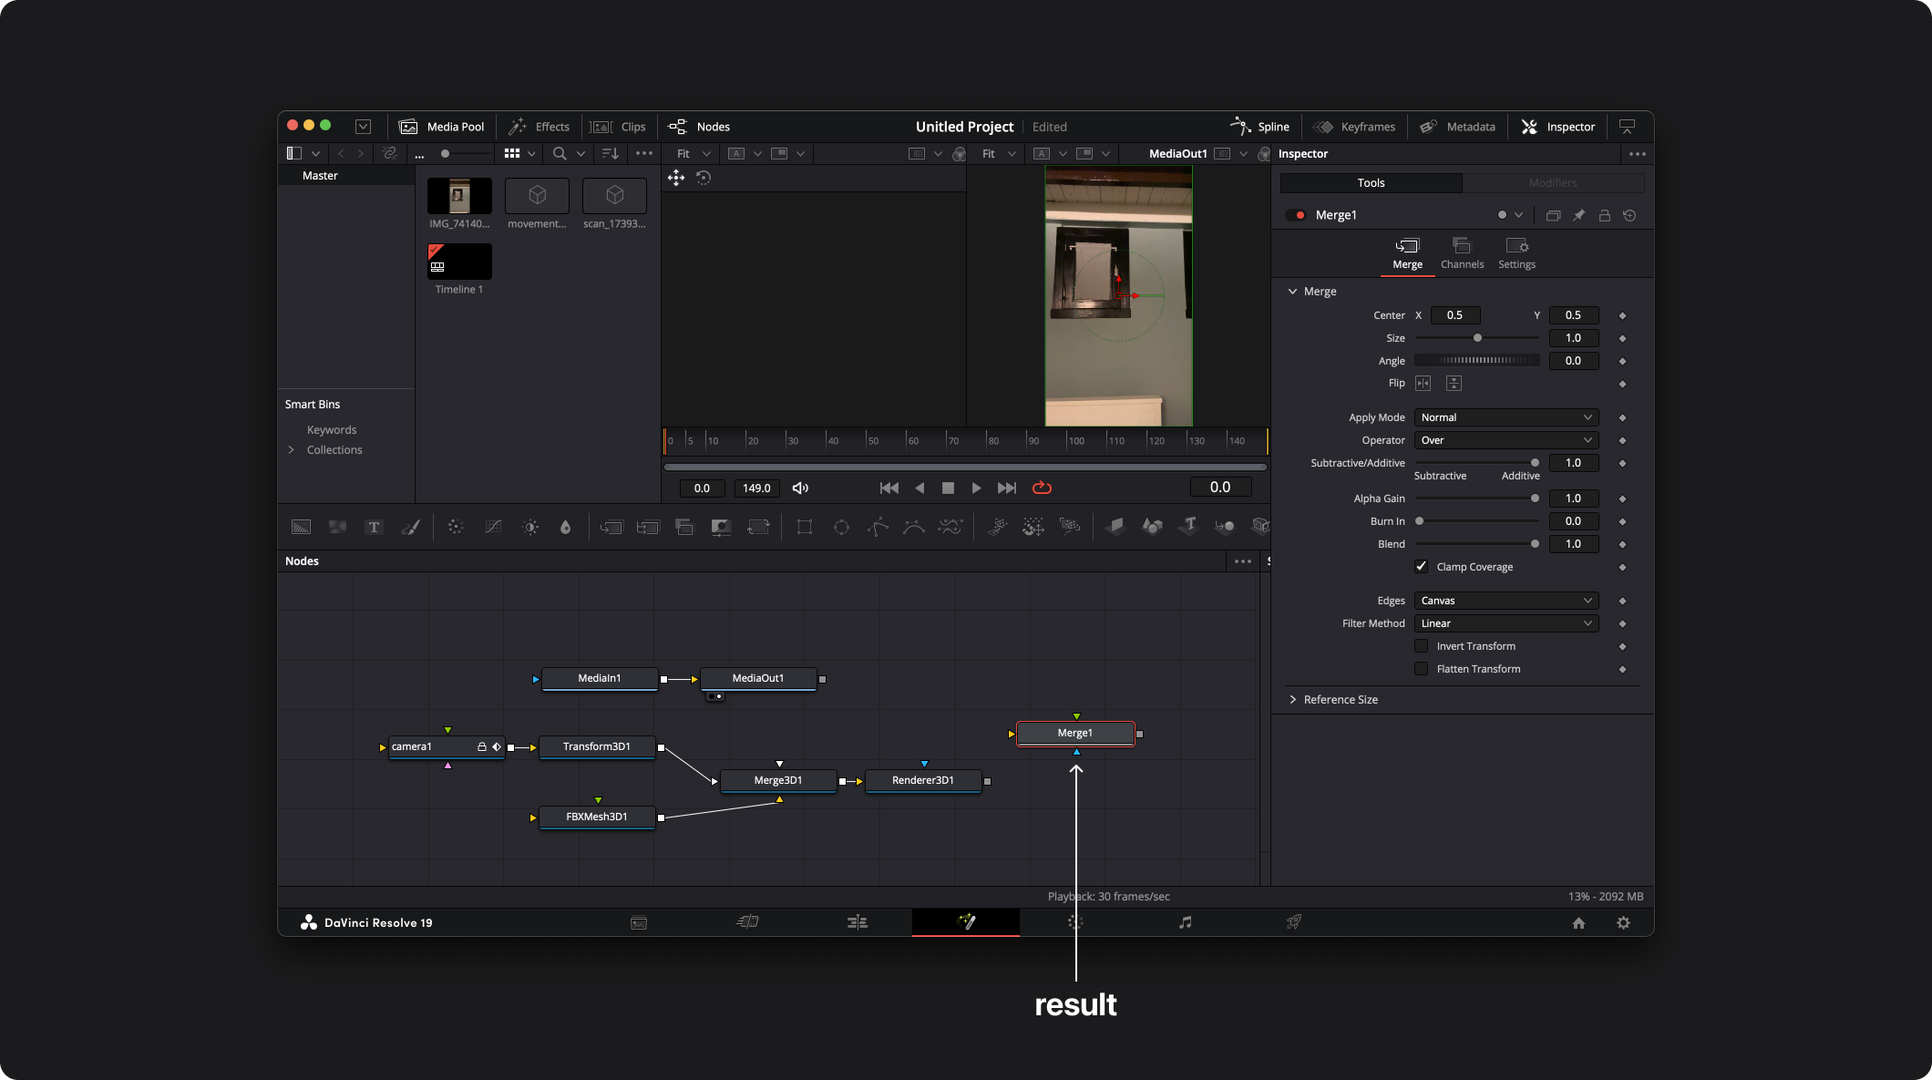Switch to the Modifiers tab
Screen dimensions: 1932x1080
point(1553,182)
